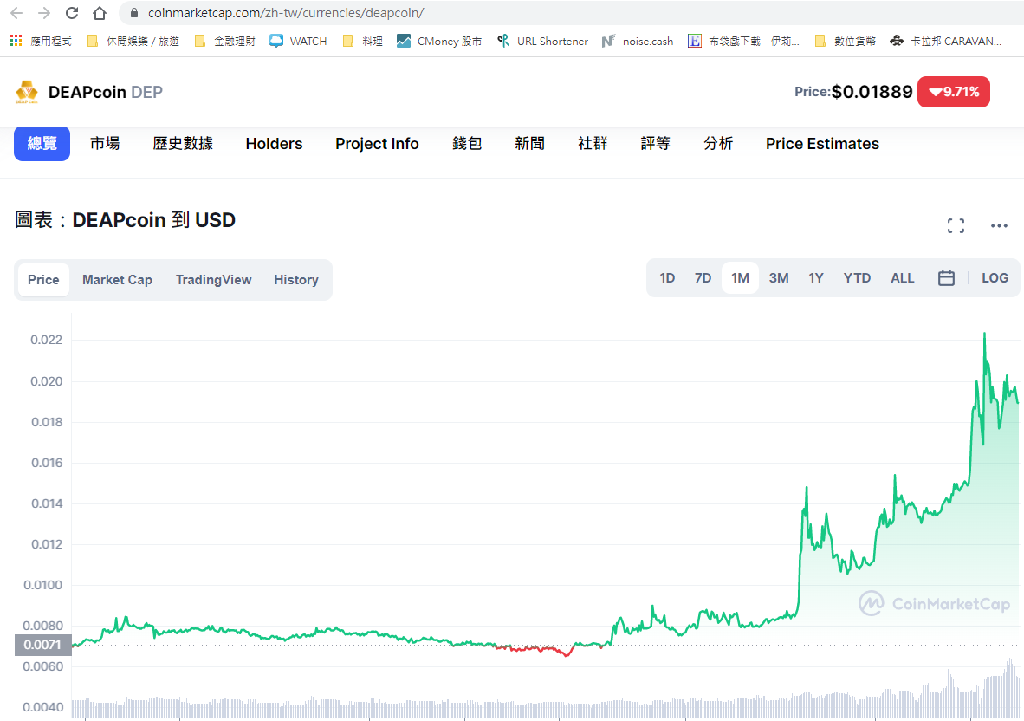Open URL Shortener bookmark
1024x721 pixels.
[542, 41]
